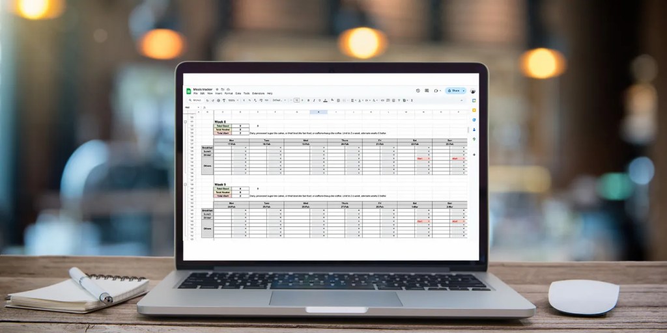This screenshot has height=333, width=667.
Task: Open the account avatar
Action: [473, 91]
